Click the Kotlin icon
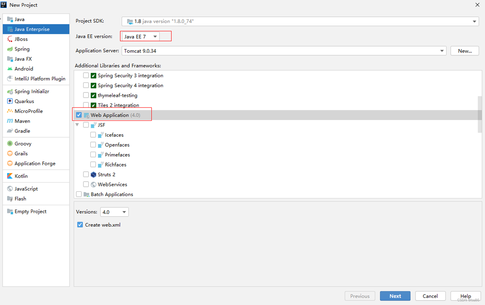The width and height of the screenshot is (485, 305). [10, 176]
